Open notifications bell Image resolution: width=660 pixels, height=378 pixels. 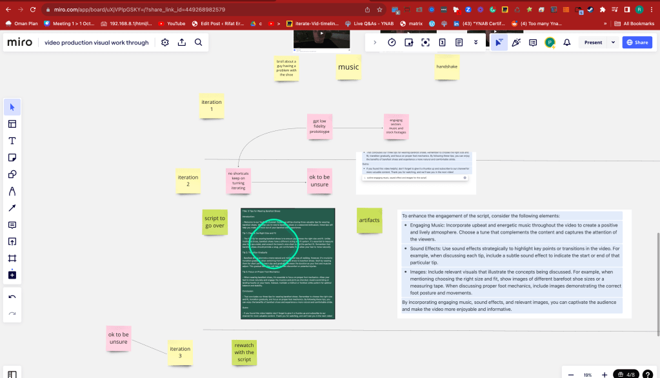pyautogui.click(x=567, y=43)
